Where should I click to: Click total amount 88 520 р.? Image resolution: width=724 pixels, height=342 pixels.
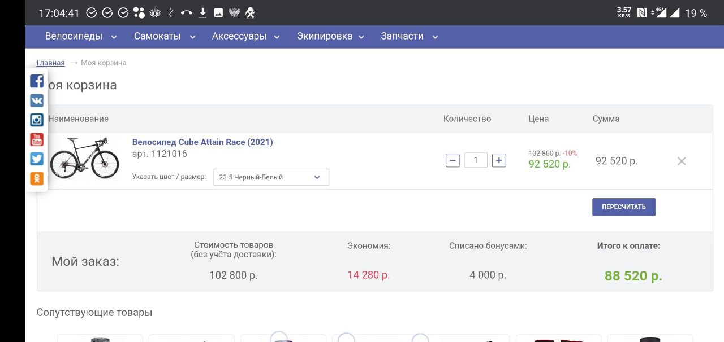tap(633, 276)
